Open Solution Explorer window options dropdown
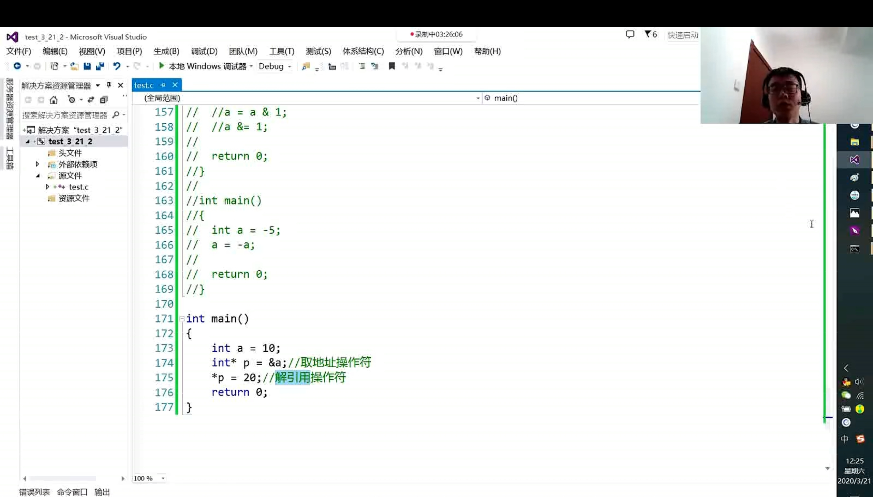 [x=98, y=85]
